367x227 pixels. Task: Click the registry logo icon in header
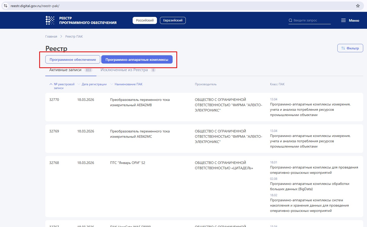point(50,20)
